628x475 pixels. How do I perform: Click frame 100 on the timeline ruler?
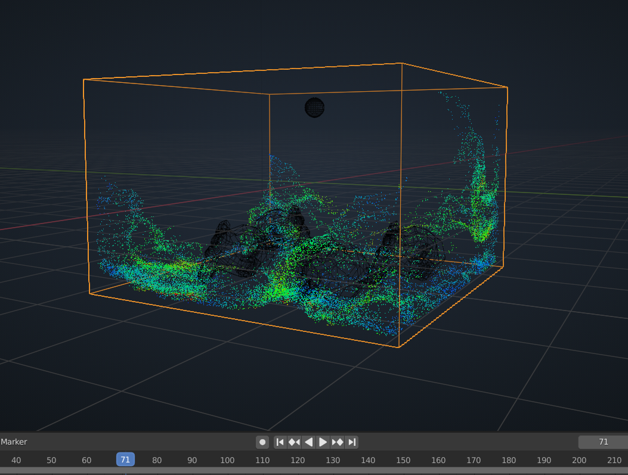pos(227,460)
